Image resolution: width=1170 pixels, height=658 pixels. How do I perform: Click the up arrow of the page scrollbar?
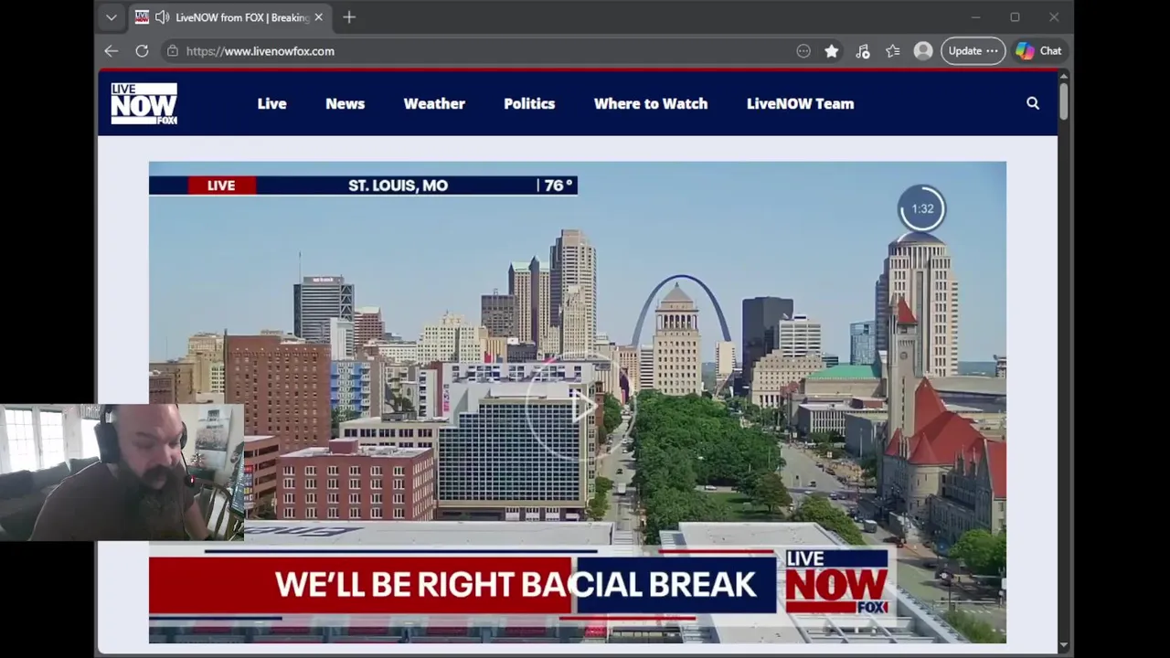[1063, 78]
